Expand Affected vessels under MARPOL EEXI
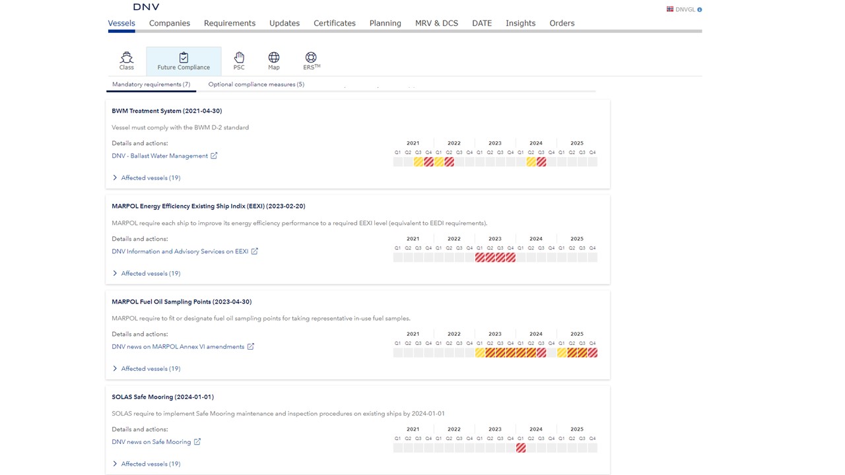Screen dimensions: 845x475 point(147,273)
